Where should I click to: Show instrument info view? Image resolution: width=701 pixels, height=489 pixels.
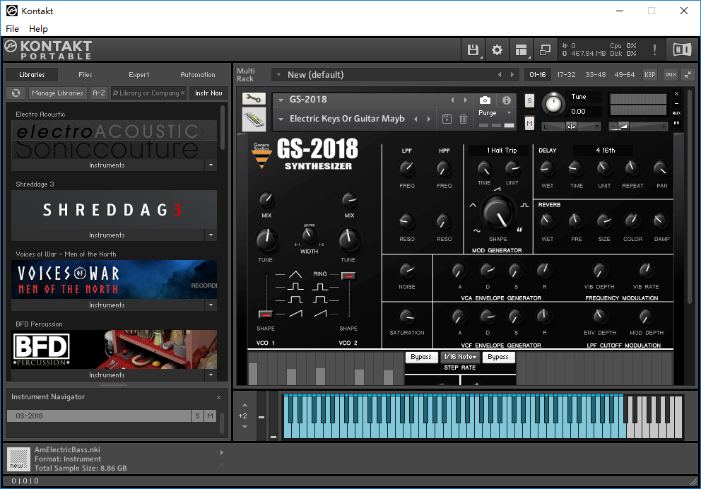tap(507, 100)
